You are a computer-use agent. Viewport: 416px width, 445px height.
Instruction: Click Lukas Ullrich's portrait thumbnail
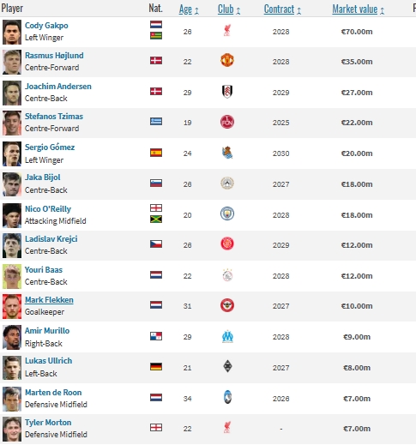pyautogui.click(x=12, y=368)
